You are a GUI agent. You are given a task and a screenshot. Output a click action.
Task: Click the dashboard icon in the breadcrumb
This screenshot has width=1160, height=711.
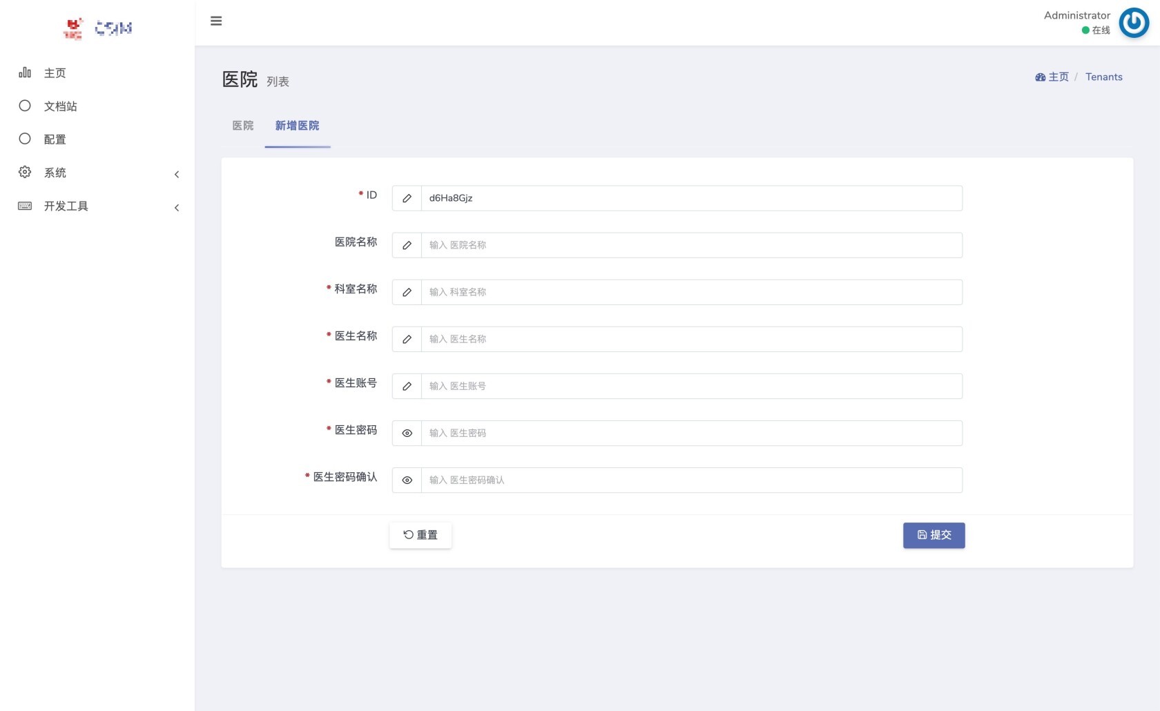[1040, 77]
